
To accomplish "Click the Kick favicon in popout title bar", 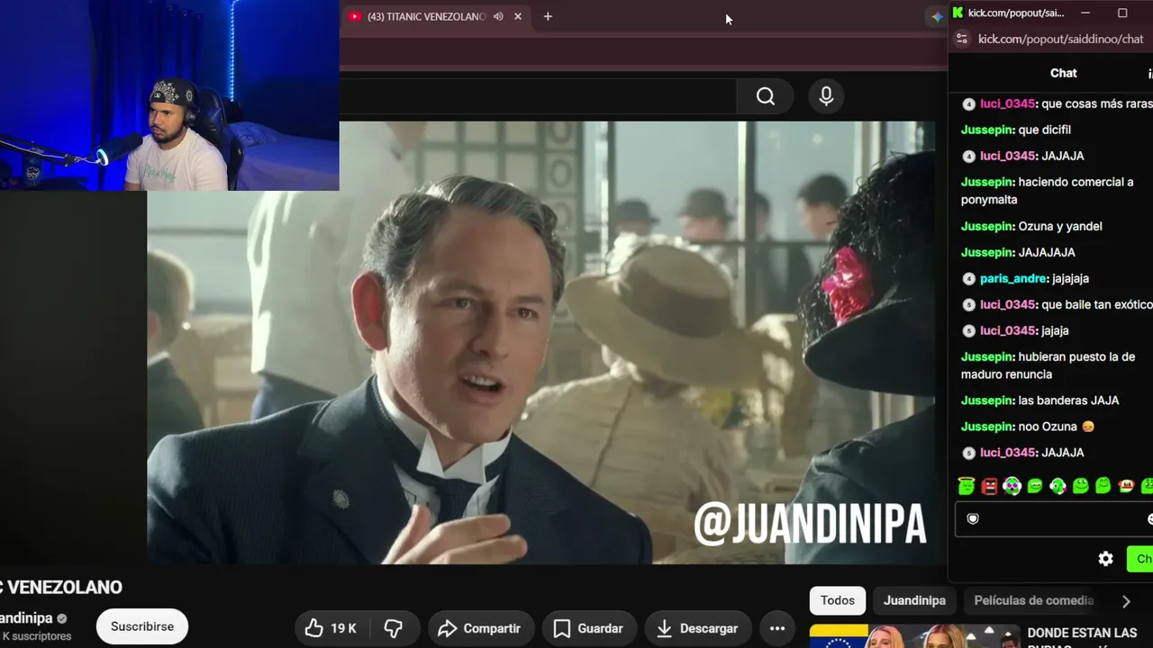I will click(x=958, y=13).
